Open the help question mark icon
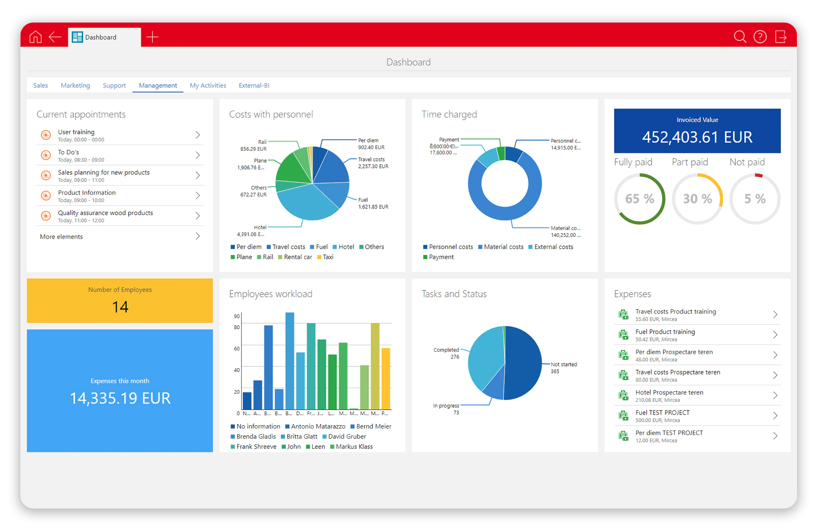817x531 pixels. click(760, 37)
